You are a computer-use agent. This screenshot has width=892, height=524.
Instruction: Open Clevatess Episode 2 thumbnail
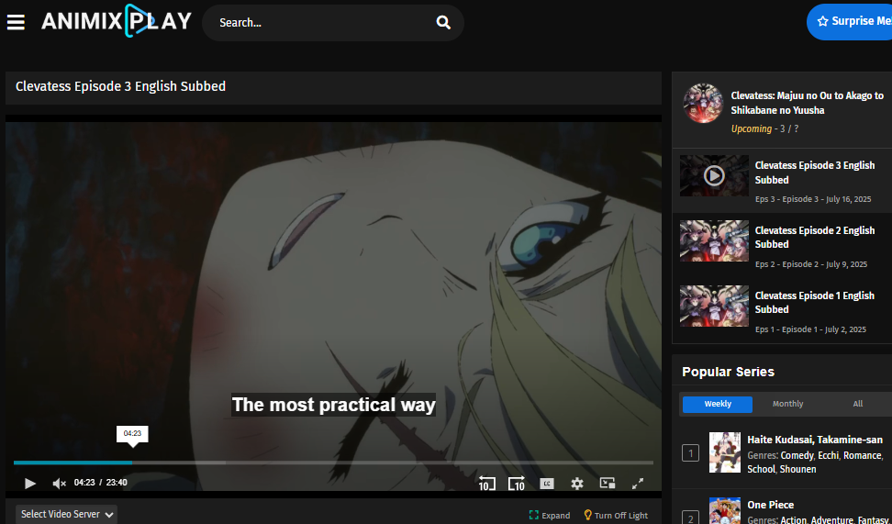(x=714, y=240)
